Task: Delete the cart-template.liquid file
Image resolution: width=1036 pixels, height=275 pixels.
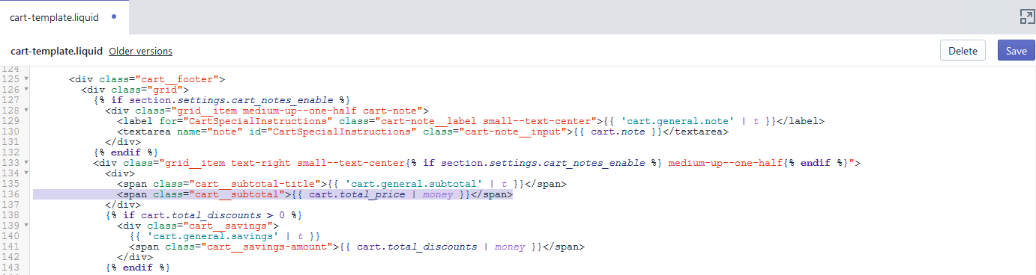Action: pos(963,51)
